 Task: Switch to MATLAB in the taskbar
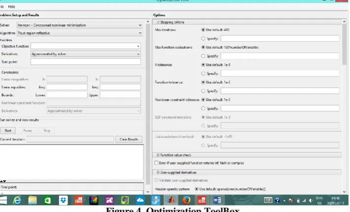click(x=171, y=200)
